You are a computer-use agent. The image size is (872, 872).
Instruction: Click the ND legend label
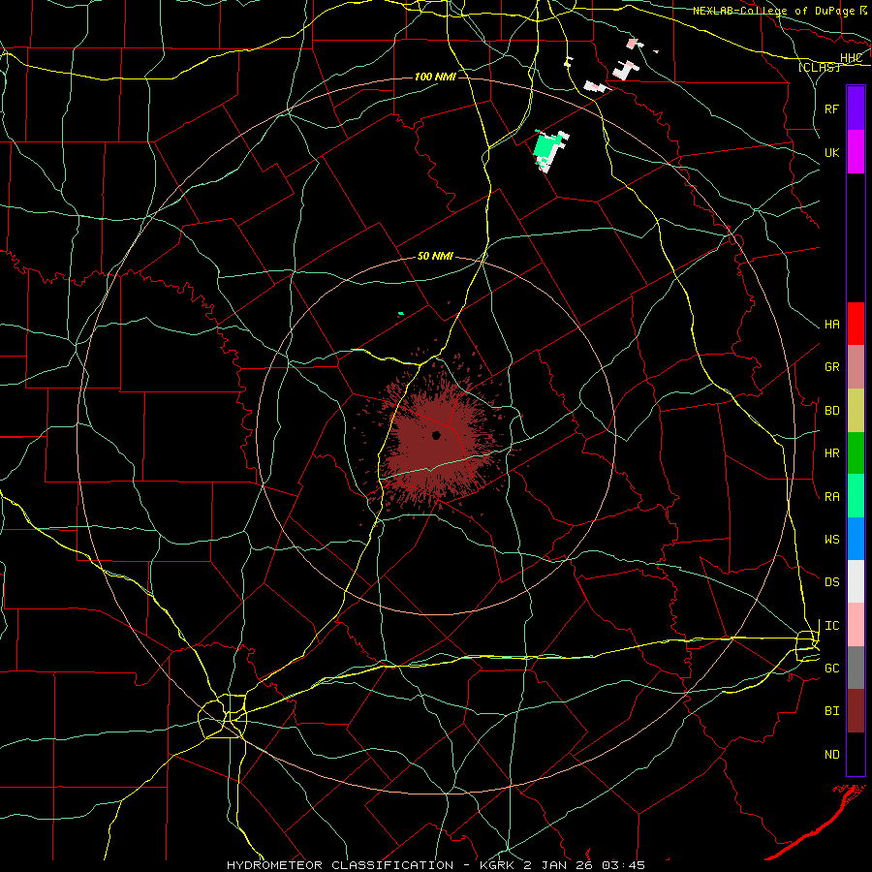click(x=831, y=755)
